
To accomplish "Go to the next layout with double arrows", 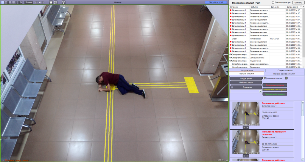I will pos(43,2).
